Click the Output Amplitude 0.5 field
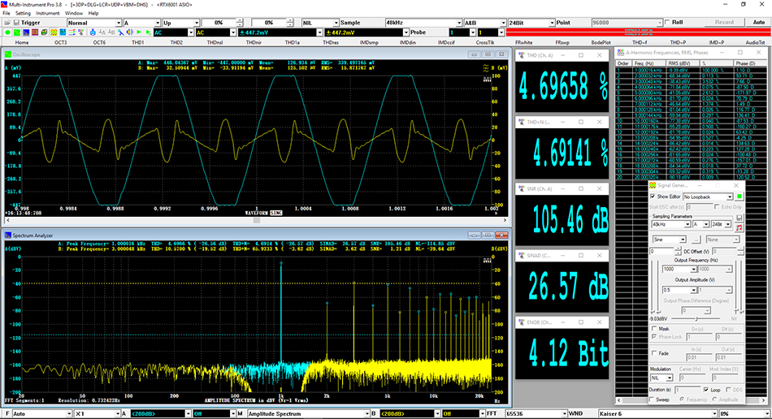772x419 pixels. [x=680, y=290]
